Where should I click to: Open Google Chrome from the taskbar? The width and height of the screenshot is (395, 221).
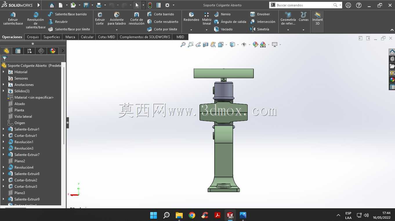click(192, 215)
